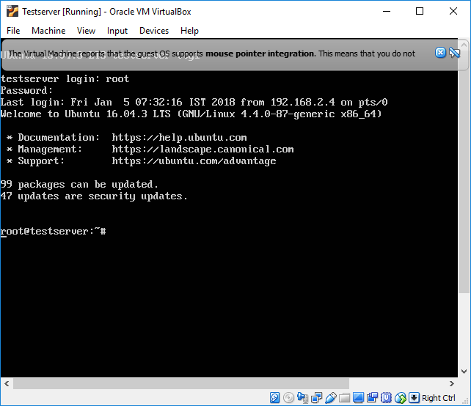Screen dimensions: 471x406
Task: Click the network adapters status icon
Action: pos(317,398)
